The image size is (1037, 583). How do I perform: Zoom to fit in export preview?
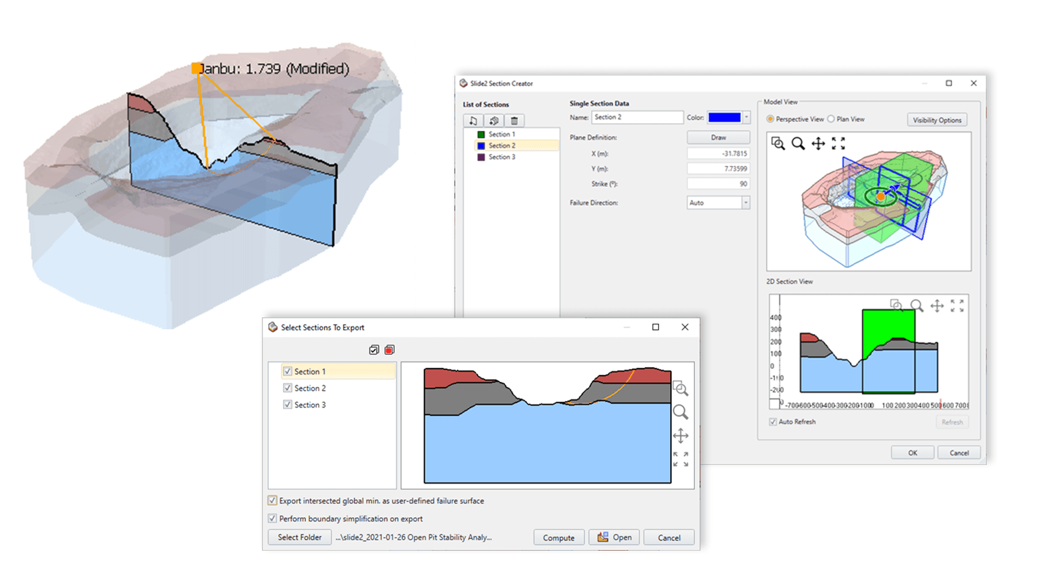point(681,460)
